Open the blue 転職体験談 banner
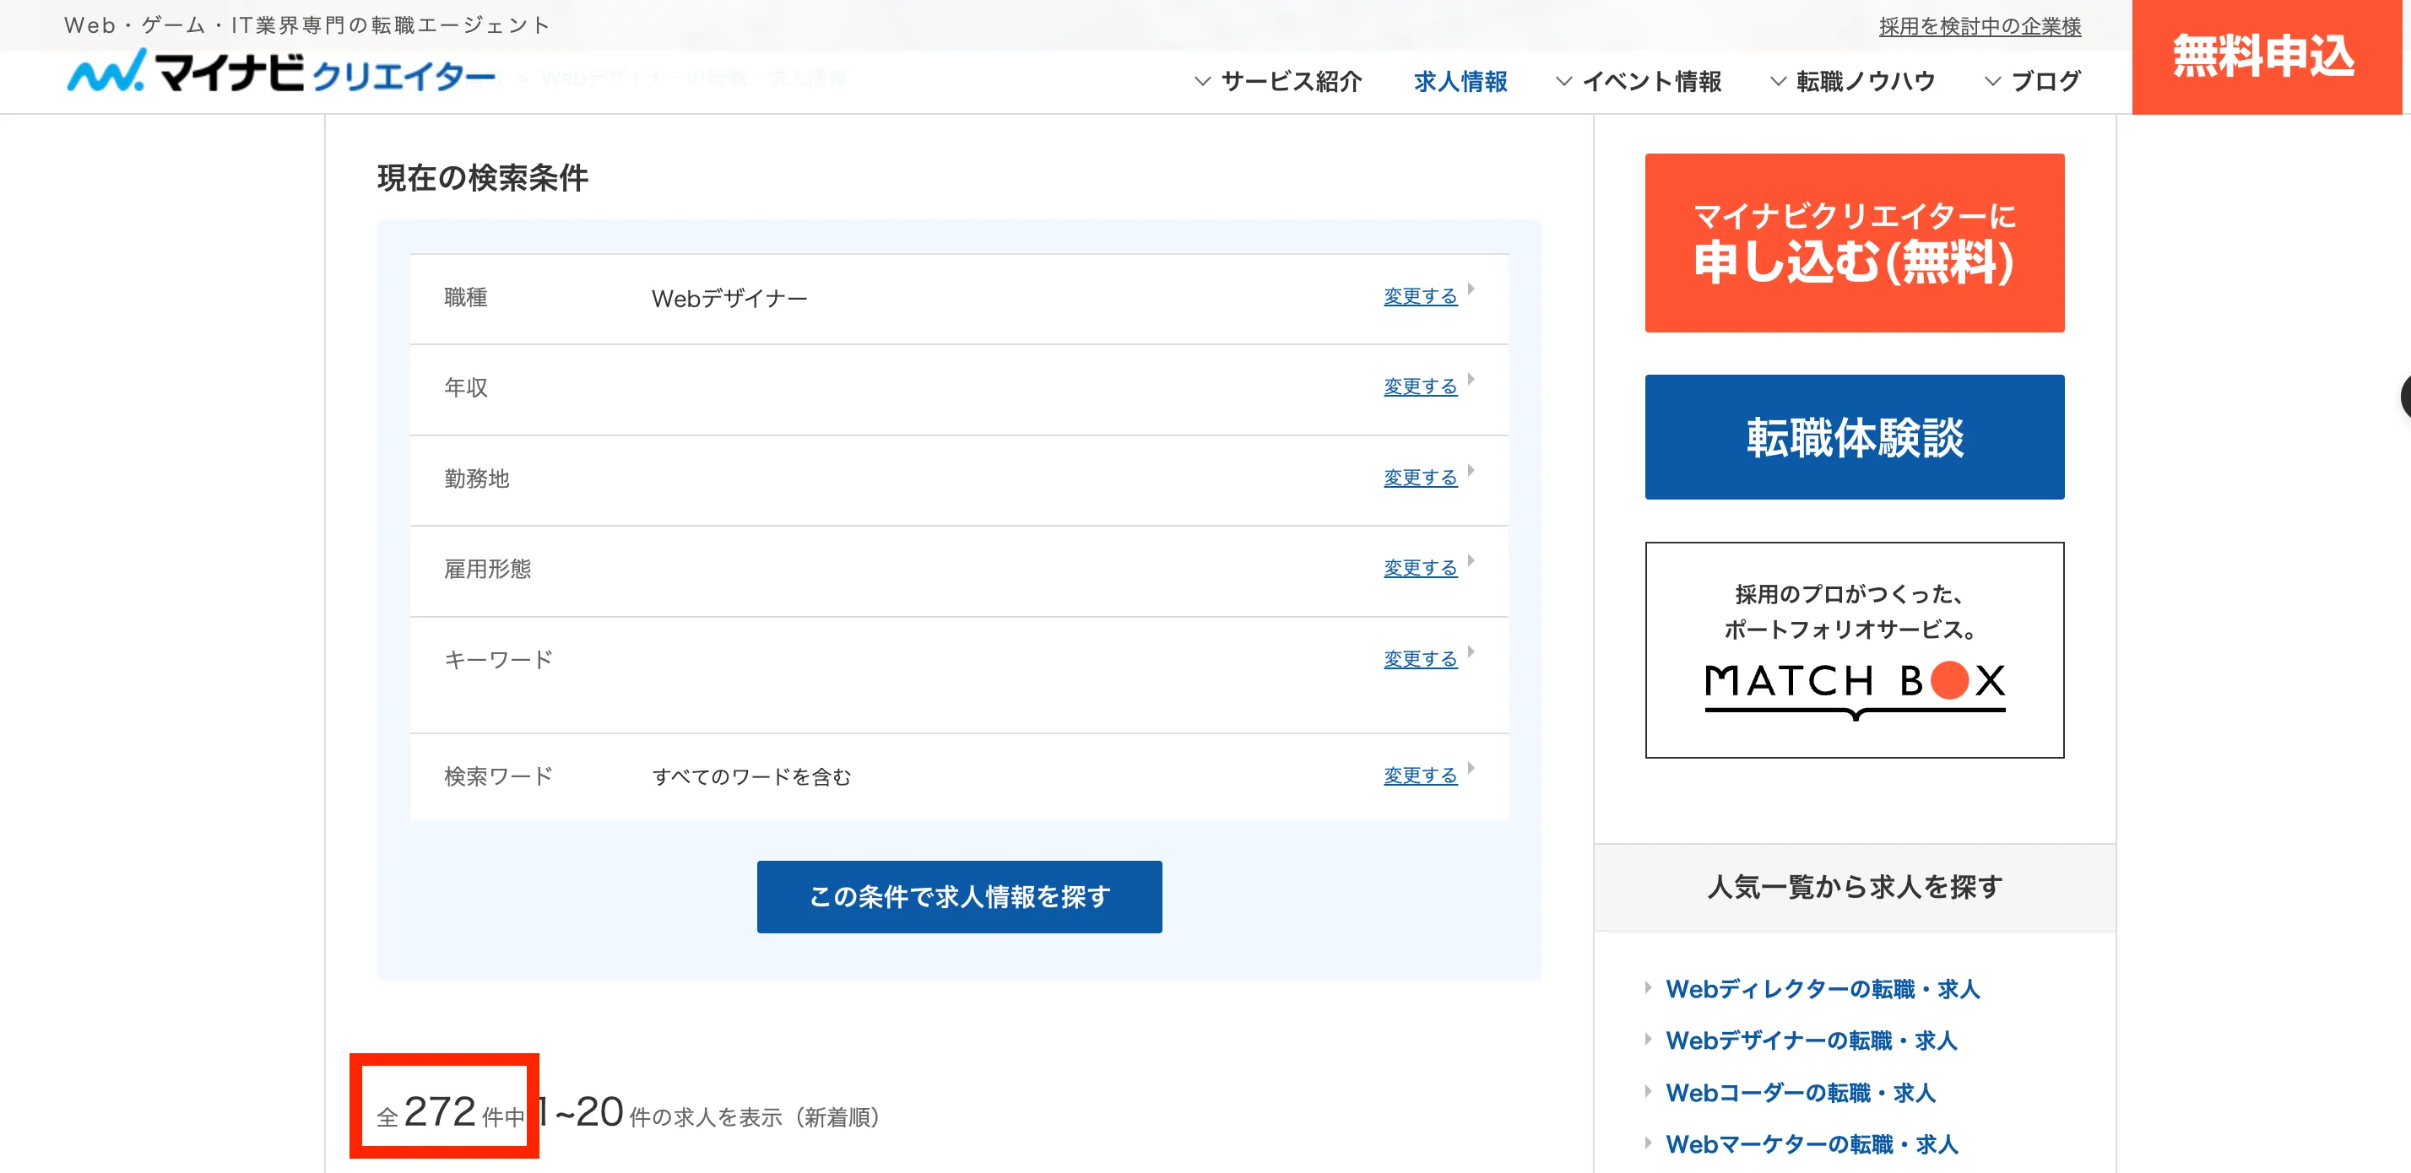This screenshot has height=1173, width=2411. pyautogui.click(x=1853, y=437)
